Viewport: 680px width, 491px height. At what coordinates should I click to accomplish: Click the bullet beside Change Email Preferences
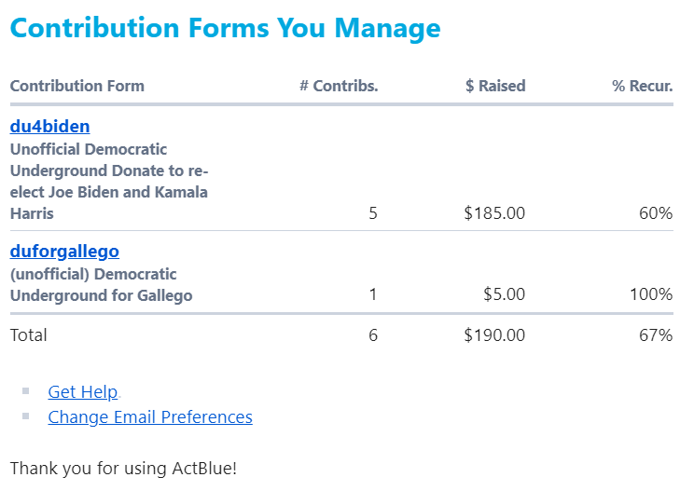coord(26,416)
